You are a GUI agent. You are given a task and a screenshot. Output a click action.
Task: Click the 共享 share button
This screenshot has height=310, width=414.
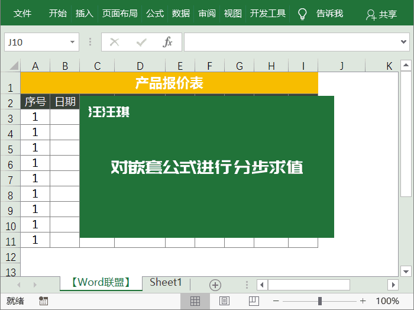tap(381, 15)
